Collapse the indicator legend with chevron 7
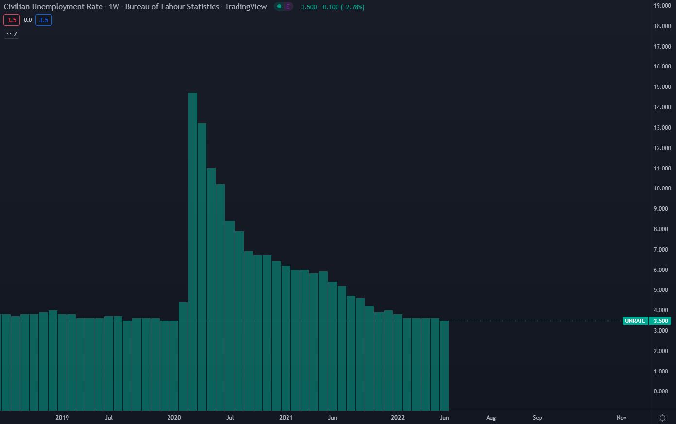 (12, 34)
